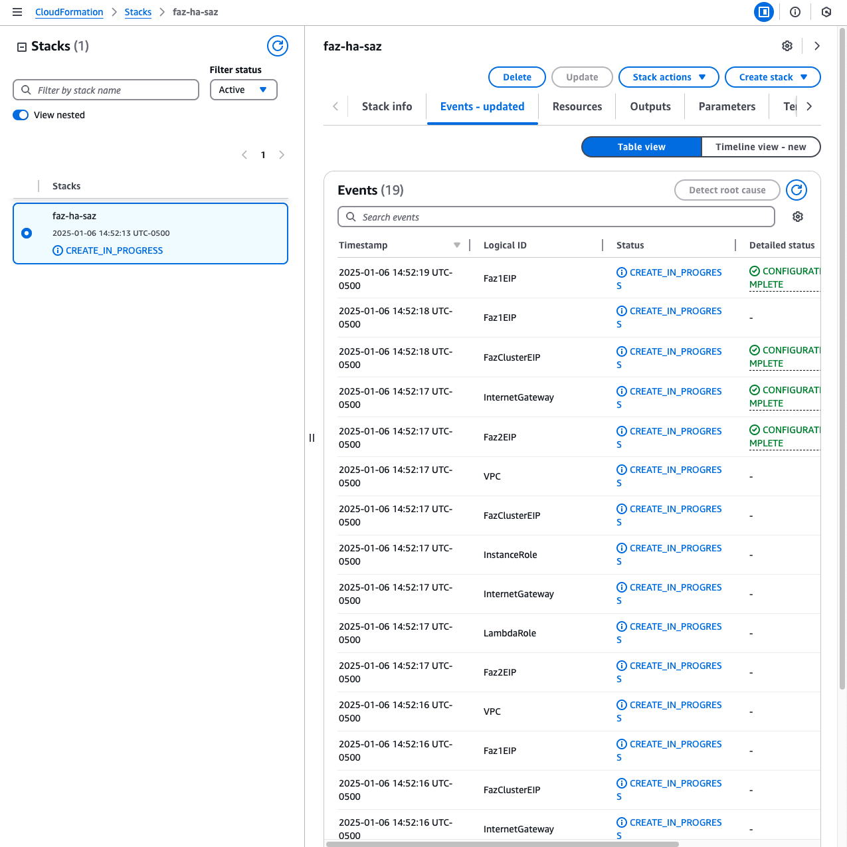This screenshot has height=847, width=847.
Task: Go to CloudFormation breadcrumb link
Action: pos(69,12)
